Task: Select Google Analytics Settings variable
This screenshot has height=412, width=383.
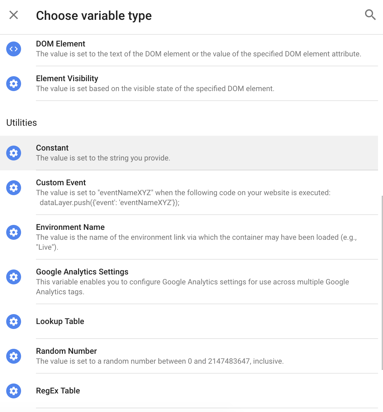Action: pyautogui.click(x=82, y=272)
